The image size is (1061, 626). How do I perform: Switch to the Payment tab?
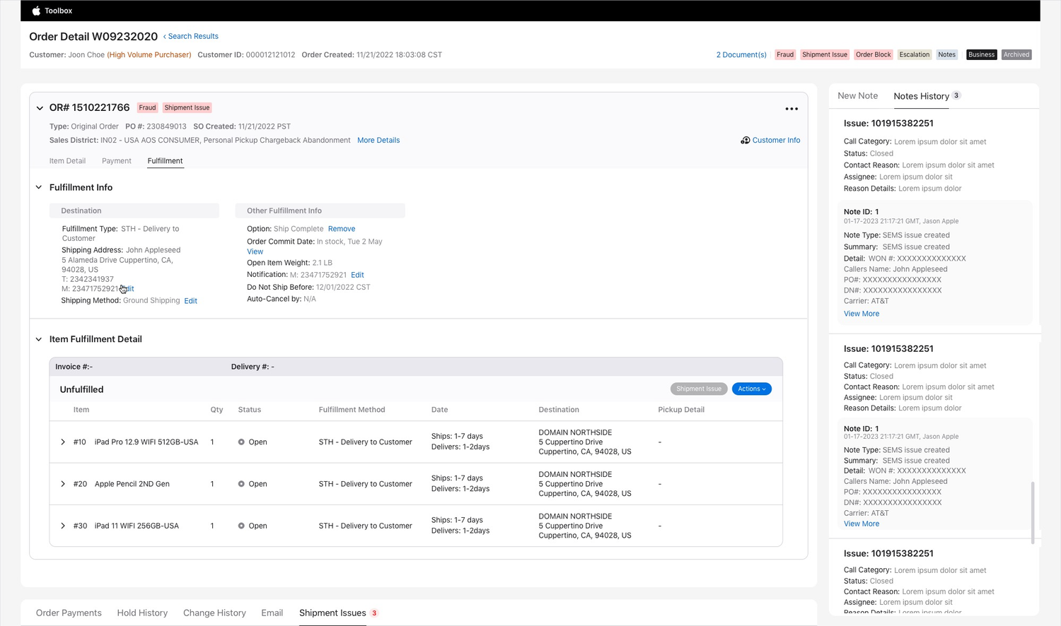pos(117,161)
